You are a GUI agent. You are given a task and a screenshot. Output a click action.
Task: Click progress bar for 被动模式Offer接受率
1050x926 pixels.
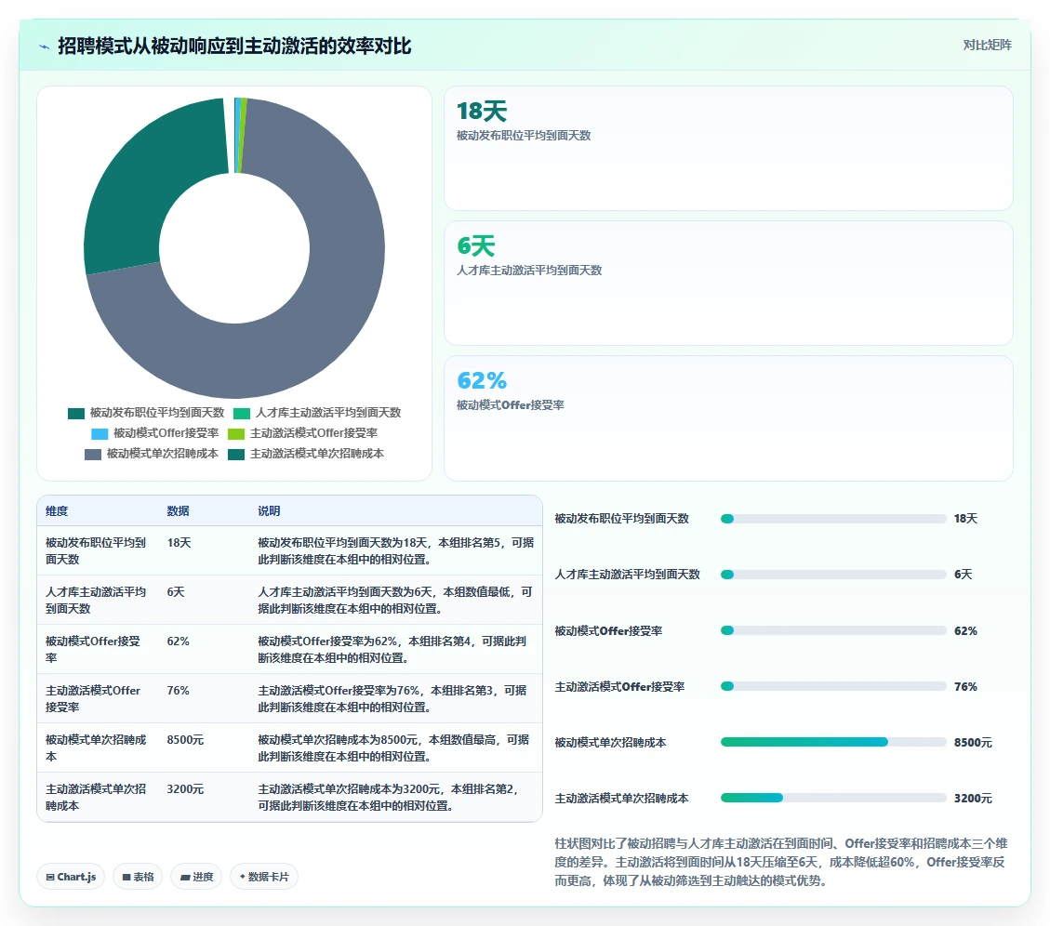[x=833, y=630]
